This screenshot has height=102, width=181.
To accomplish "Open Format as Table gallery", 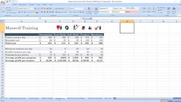I will coord(96,10).
